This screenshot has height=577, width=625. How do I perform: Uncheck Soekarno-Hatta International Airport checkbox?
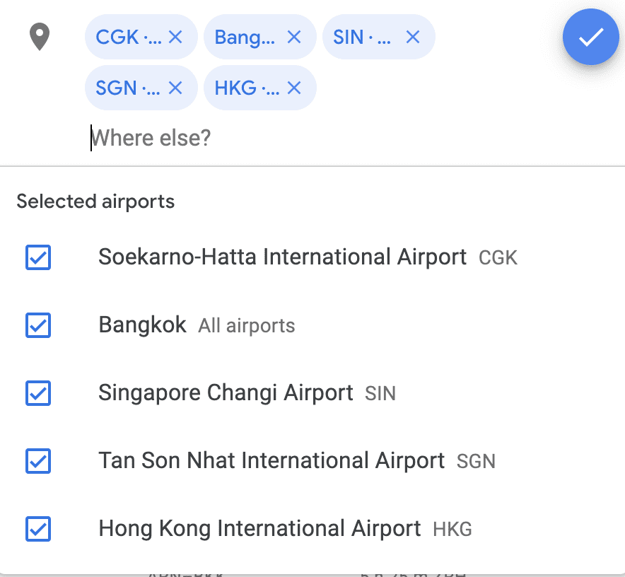pos(38,257)
